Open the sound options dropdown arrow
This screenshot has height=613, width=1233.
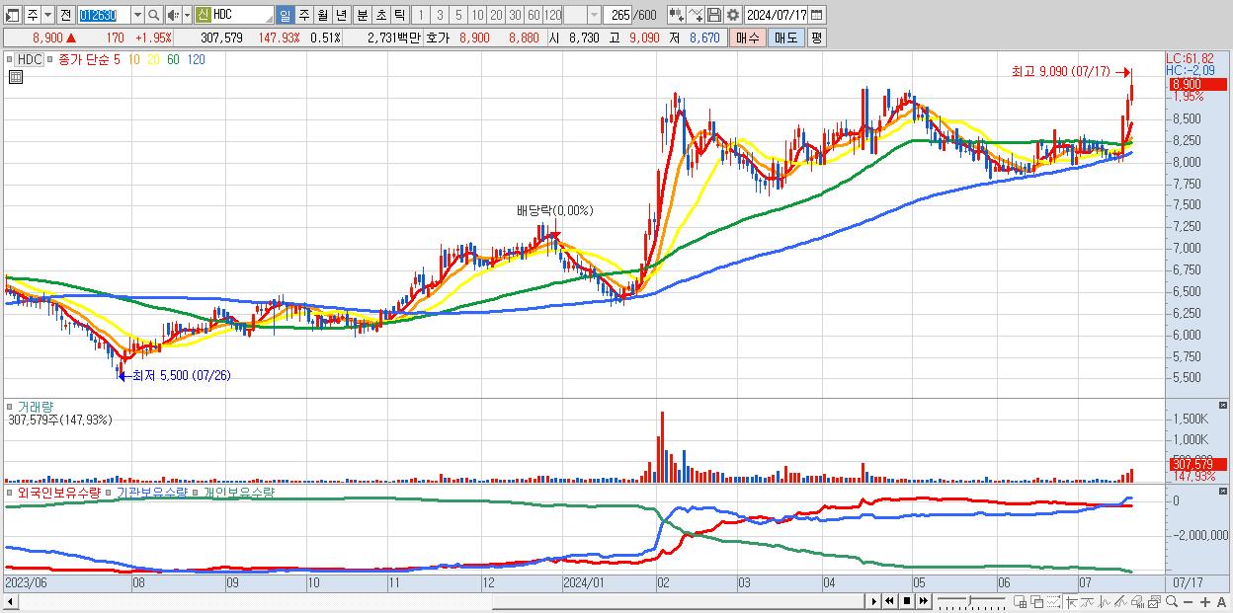(x=187, y=15)
